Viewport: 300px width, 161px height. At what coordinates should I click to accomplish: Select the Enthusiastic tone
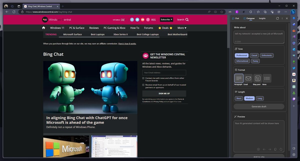click(x=267, y=55)
